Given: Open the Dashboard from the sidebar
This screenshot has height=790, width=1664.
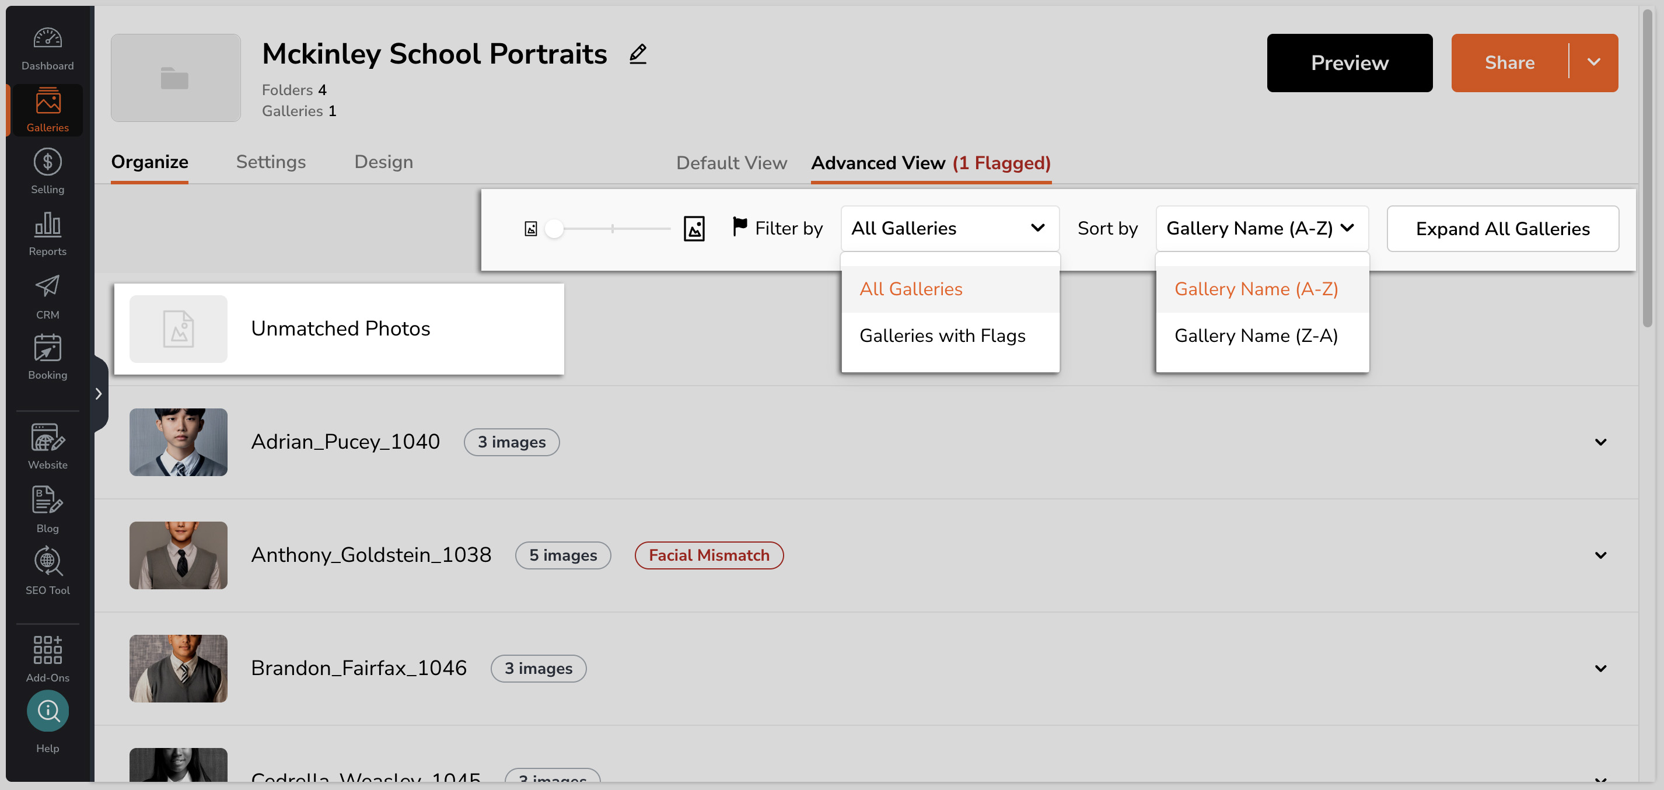Looking at the screenshot, I should (x=47, y=49).
